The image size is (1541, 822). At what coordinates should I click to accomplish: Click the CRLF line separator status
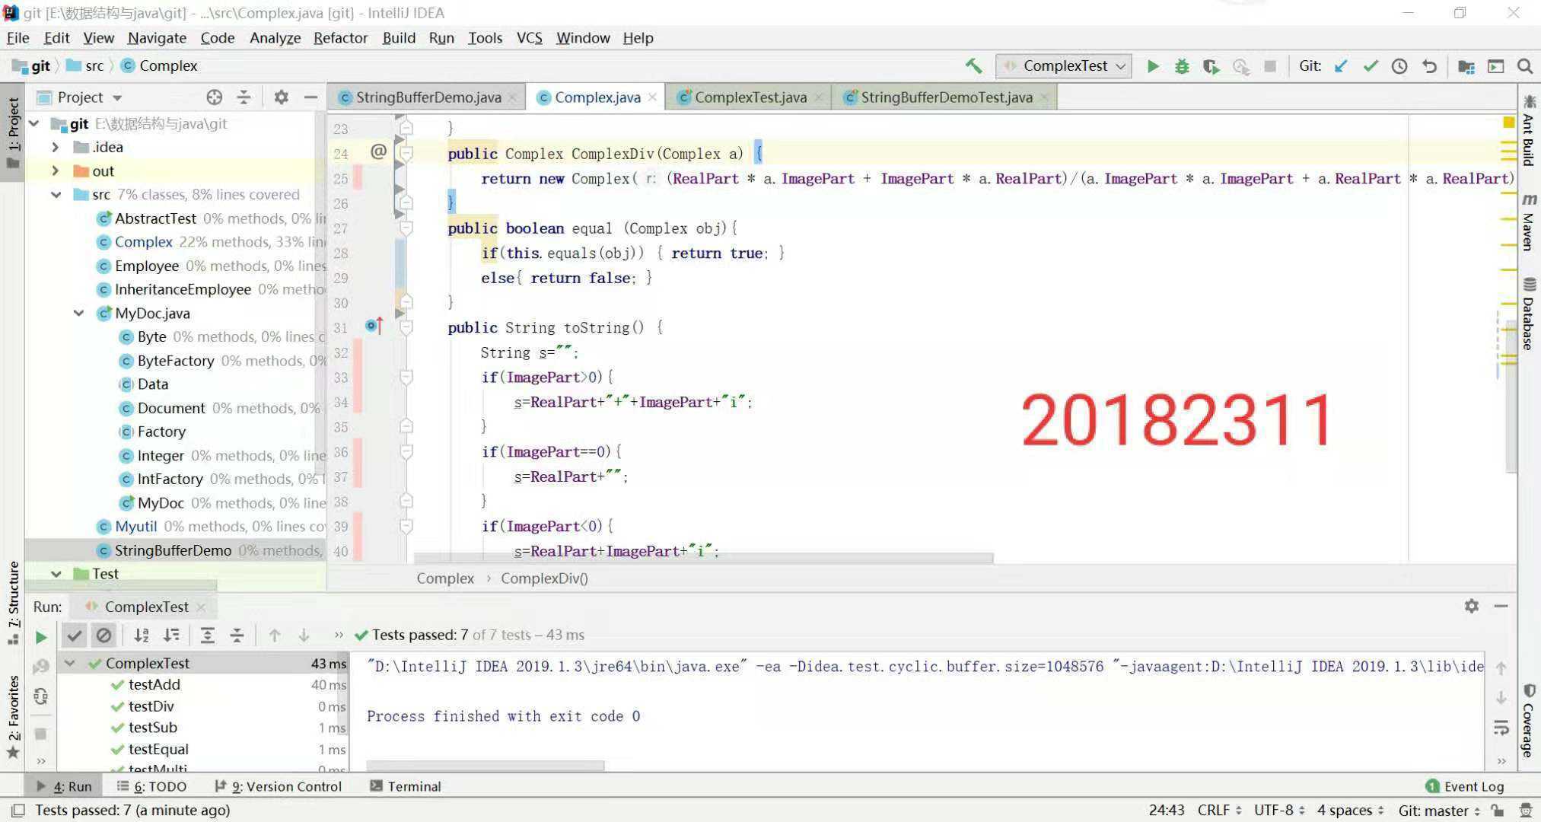1219,811
